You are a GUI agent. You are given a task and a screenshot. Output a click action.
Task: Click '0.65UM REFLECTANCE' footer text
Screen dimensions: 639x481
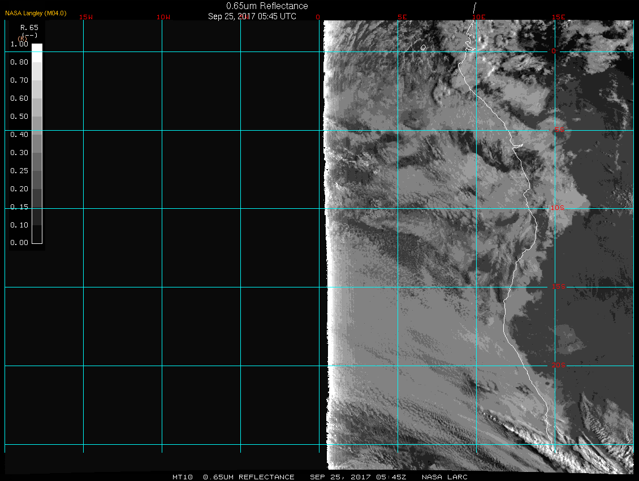(x=249, y=477)
